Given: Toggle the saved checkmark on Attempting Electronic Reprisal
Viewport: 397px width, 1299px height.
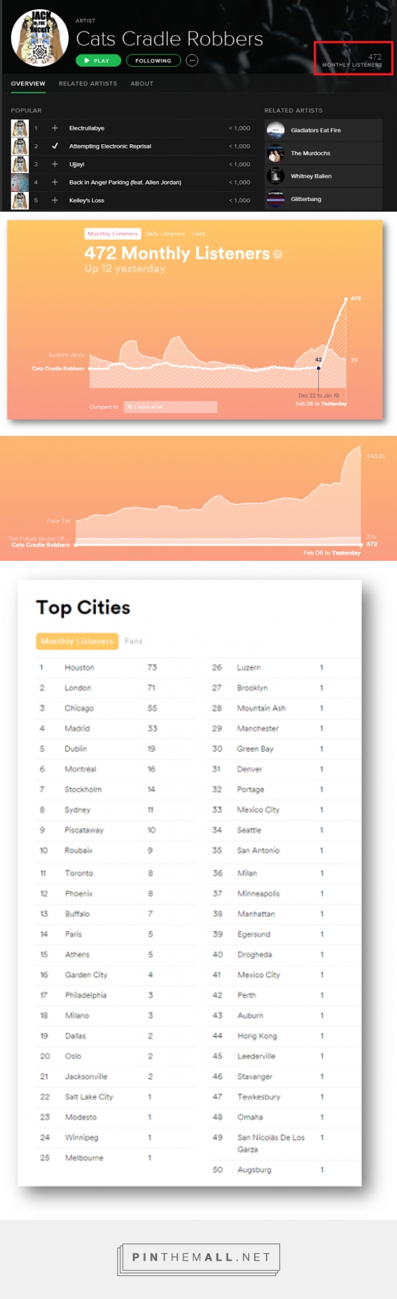Looking at the screenshot, I should (x=55, y=146).
